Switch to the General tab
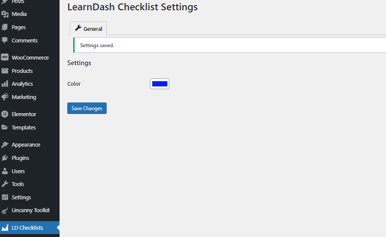Image resolution: width=386 pixels, height=237 pixels. 88,28
